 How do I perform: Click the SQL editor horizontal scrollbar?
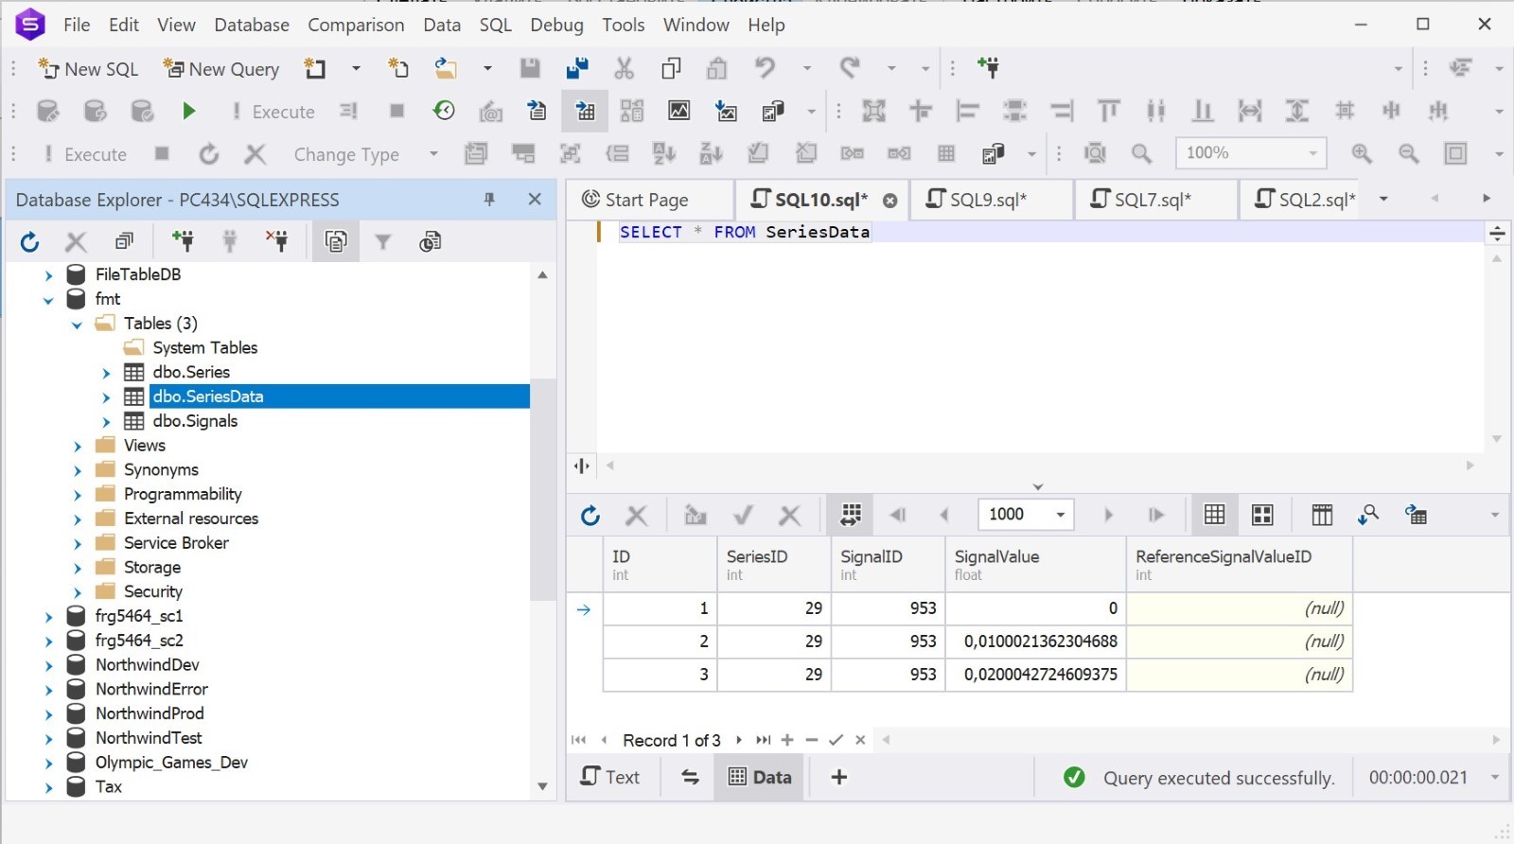[x=1038, y=465]
